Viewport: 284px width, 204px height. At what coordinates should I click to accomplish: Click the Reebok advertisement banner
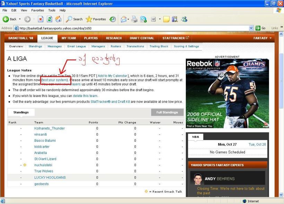coord(227,93)
